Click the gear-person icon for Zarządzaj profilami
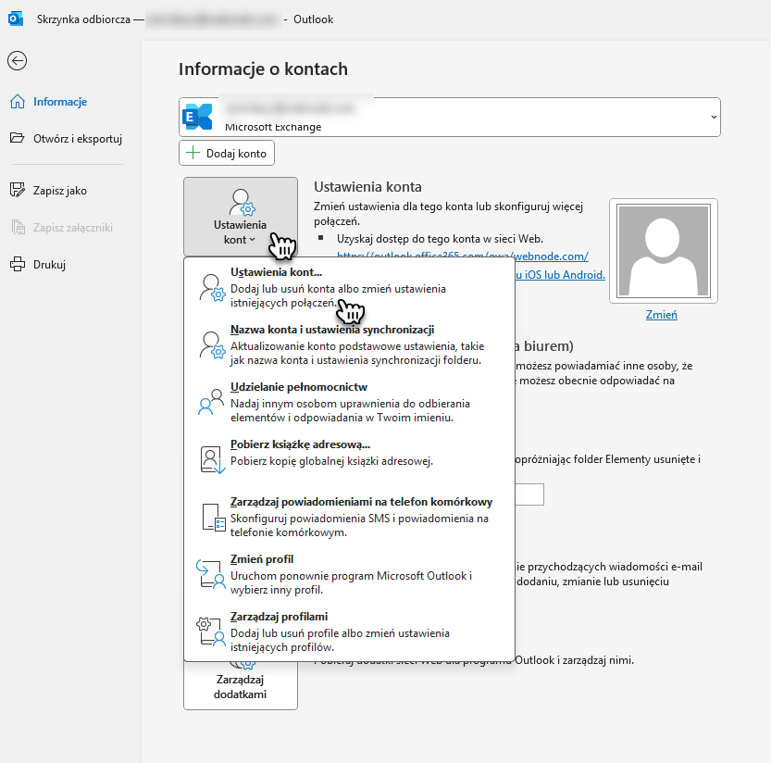771x763 pixels. [211, 632]
